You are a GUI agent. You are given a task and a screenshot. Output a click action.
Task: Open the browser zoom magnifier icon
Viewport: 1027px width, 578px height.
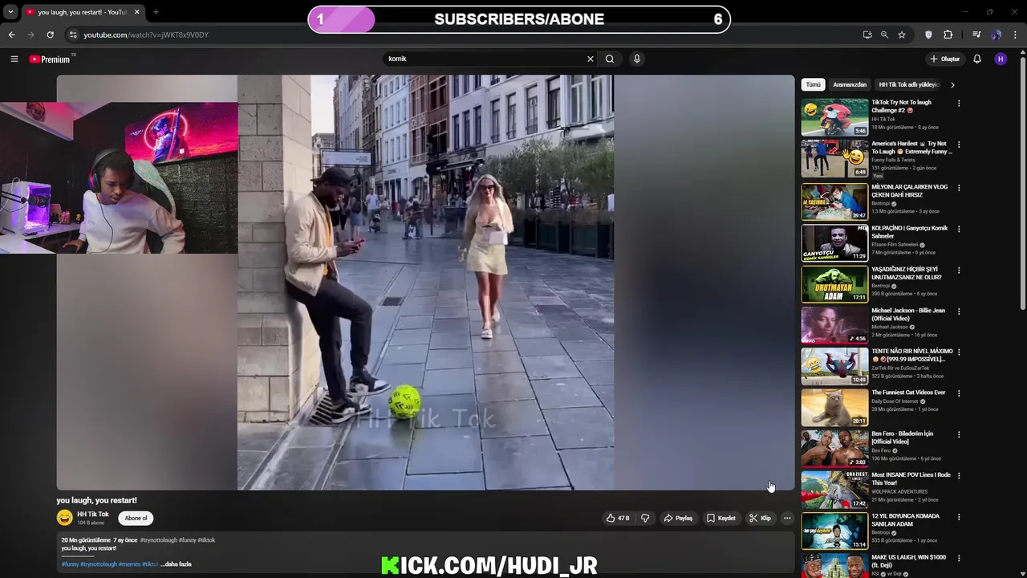(x=884, y=35)
